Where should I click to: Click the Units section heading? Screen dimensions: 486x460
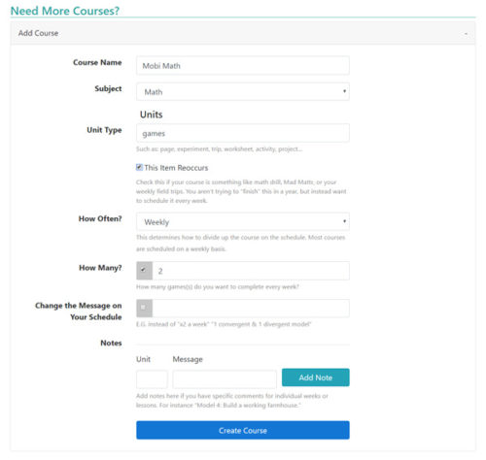click(151, 115)
